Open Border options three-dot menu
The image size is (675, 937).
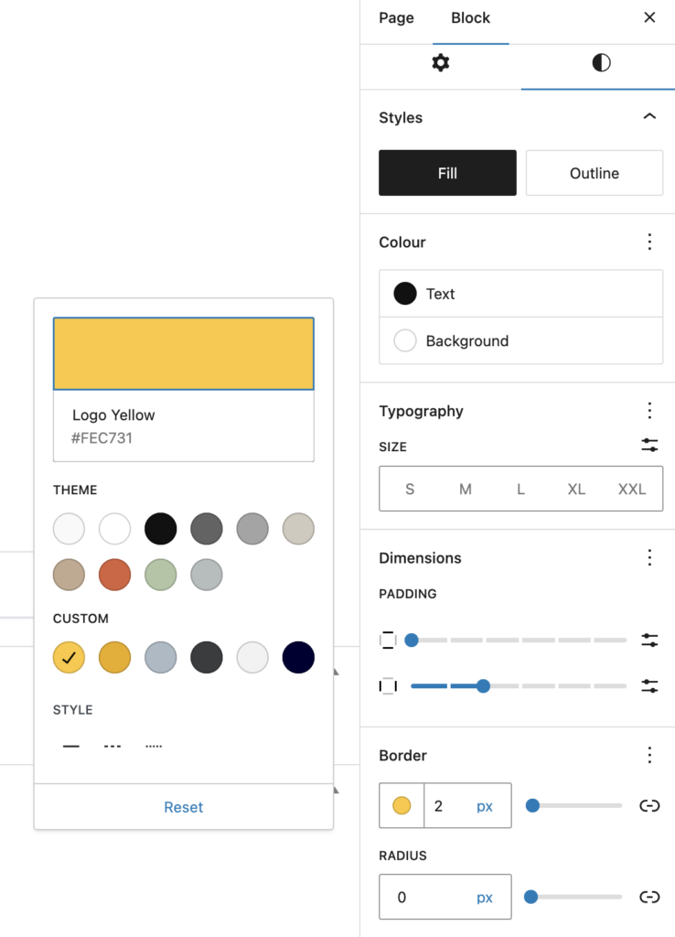pyautogui.click(x=649, y=755)
